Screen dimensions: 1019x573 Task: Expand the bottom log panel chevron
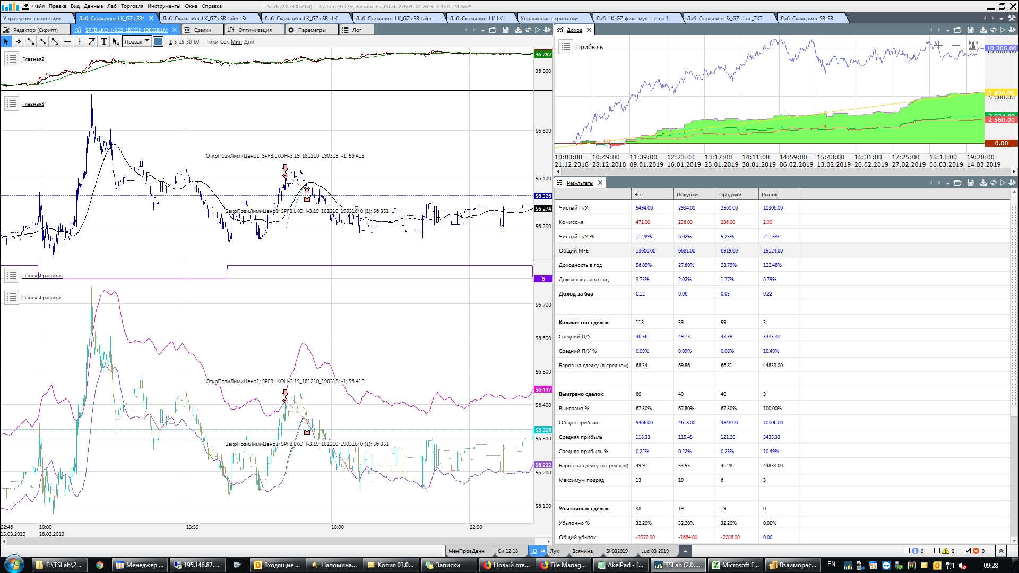coord(1001,551)
